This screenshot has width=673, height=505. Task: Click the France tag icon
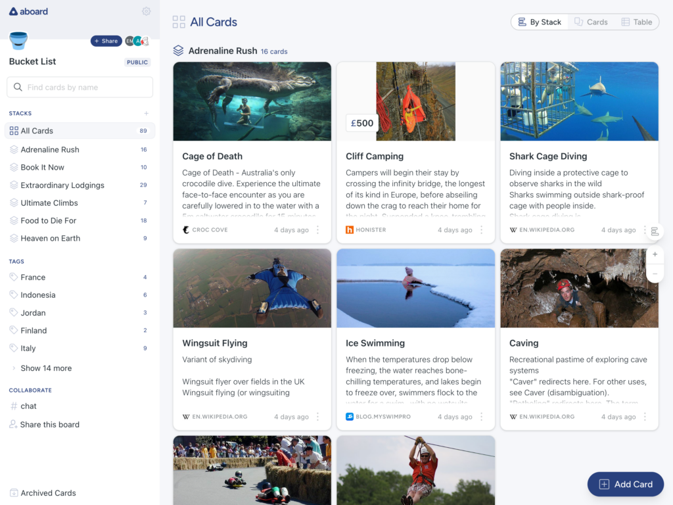tap(14, 277)
